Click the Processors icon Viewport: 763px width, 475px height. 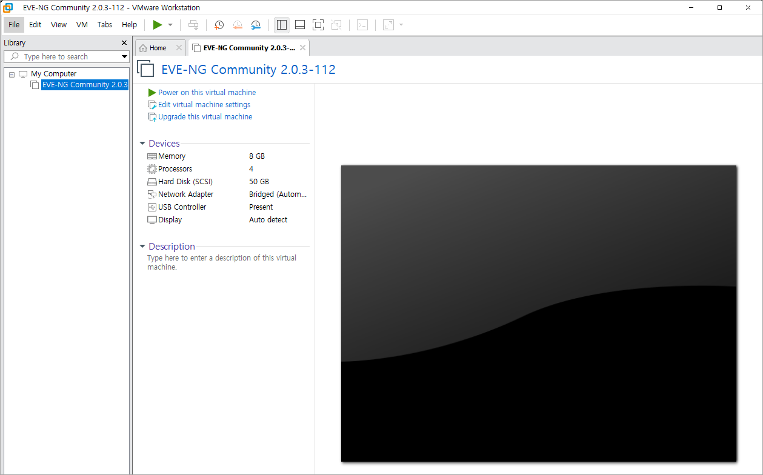(152, 169)
